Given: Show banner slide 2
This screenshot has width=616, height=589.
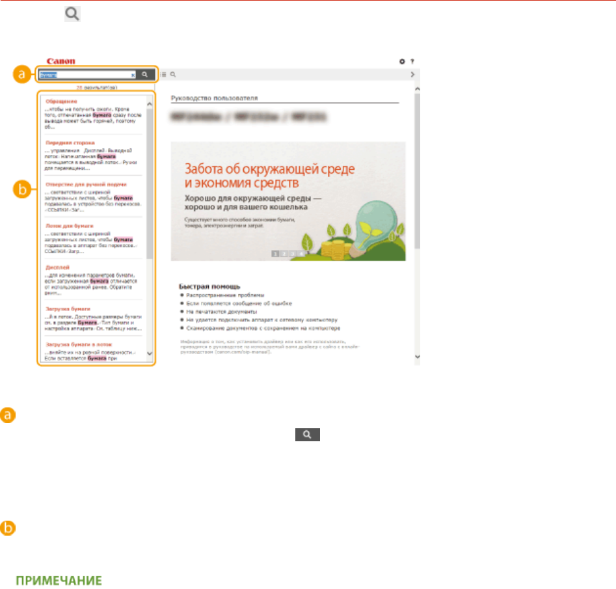Looking at the screenshot, I should 284,254.
